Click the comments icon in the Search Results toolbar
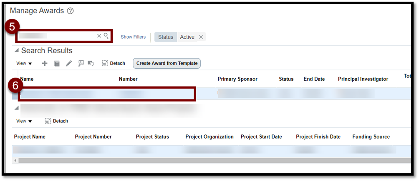The width and height of the screenshot is (419, 181). tap(91, 63)
